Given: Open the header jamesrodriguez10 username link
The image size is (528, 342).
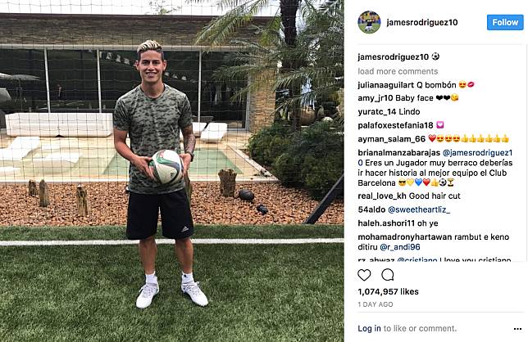Looking at the screenshot, I should point(422,23).
